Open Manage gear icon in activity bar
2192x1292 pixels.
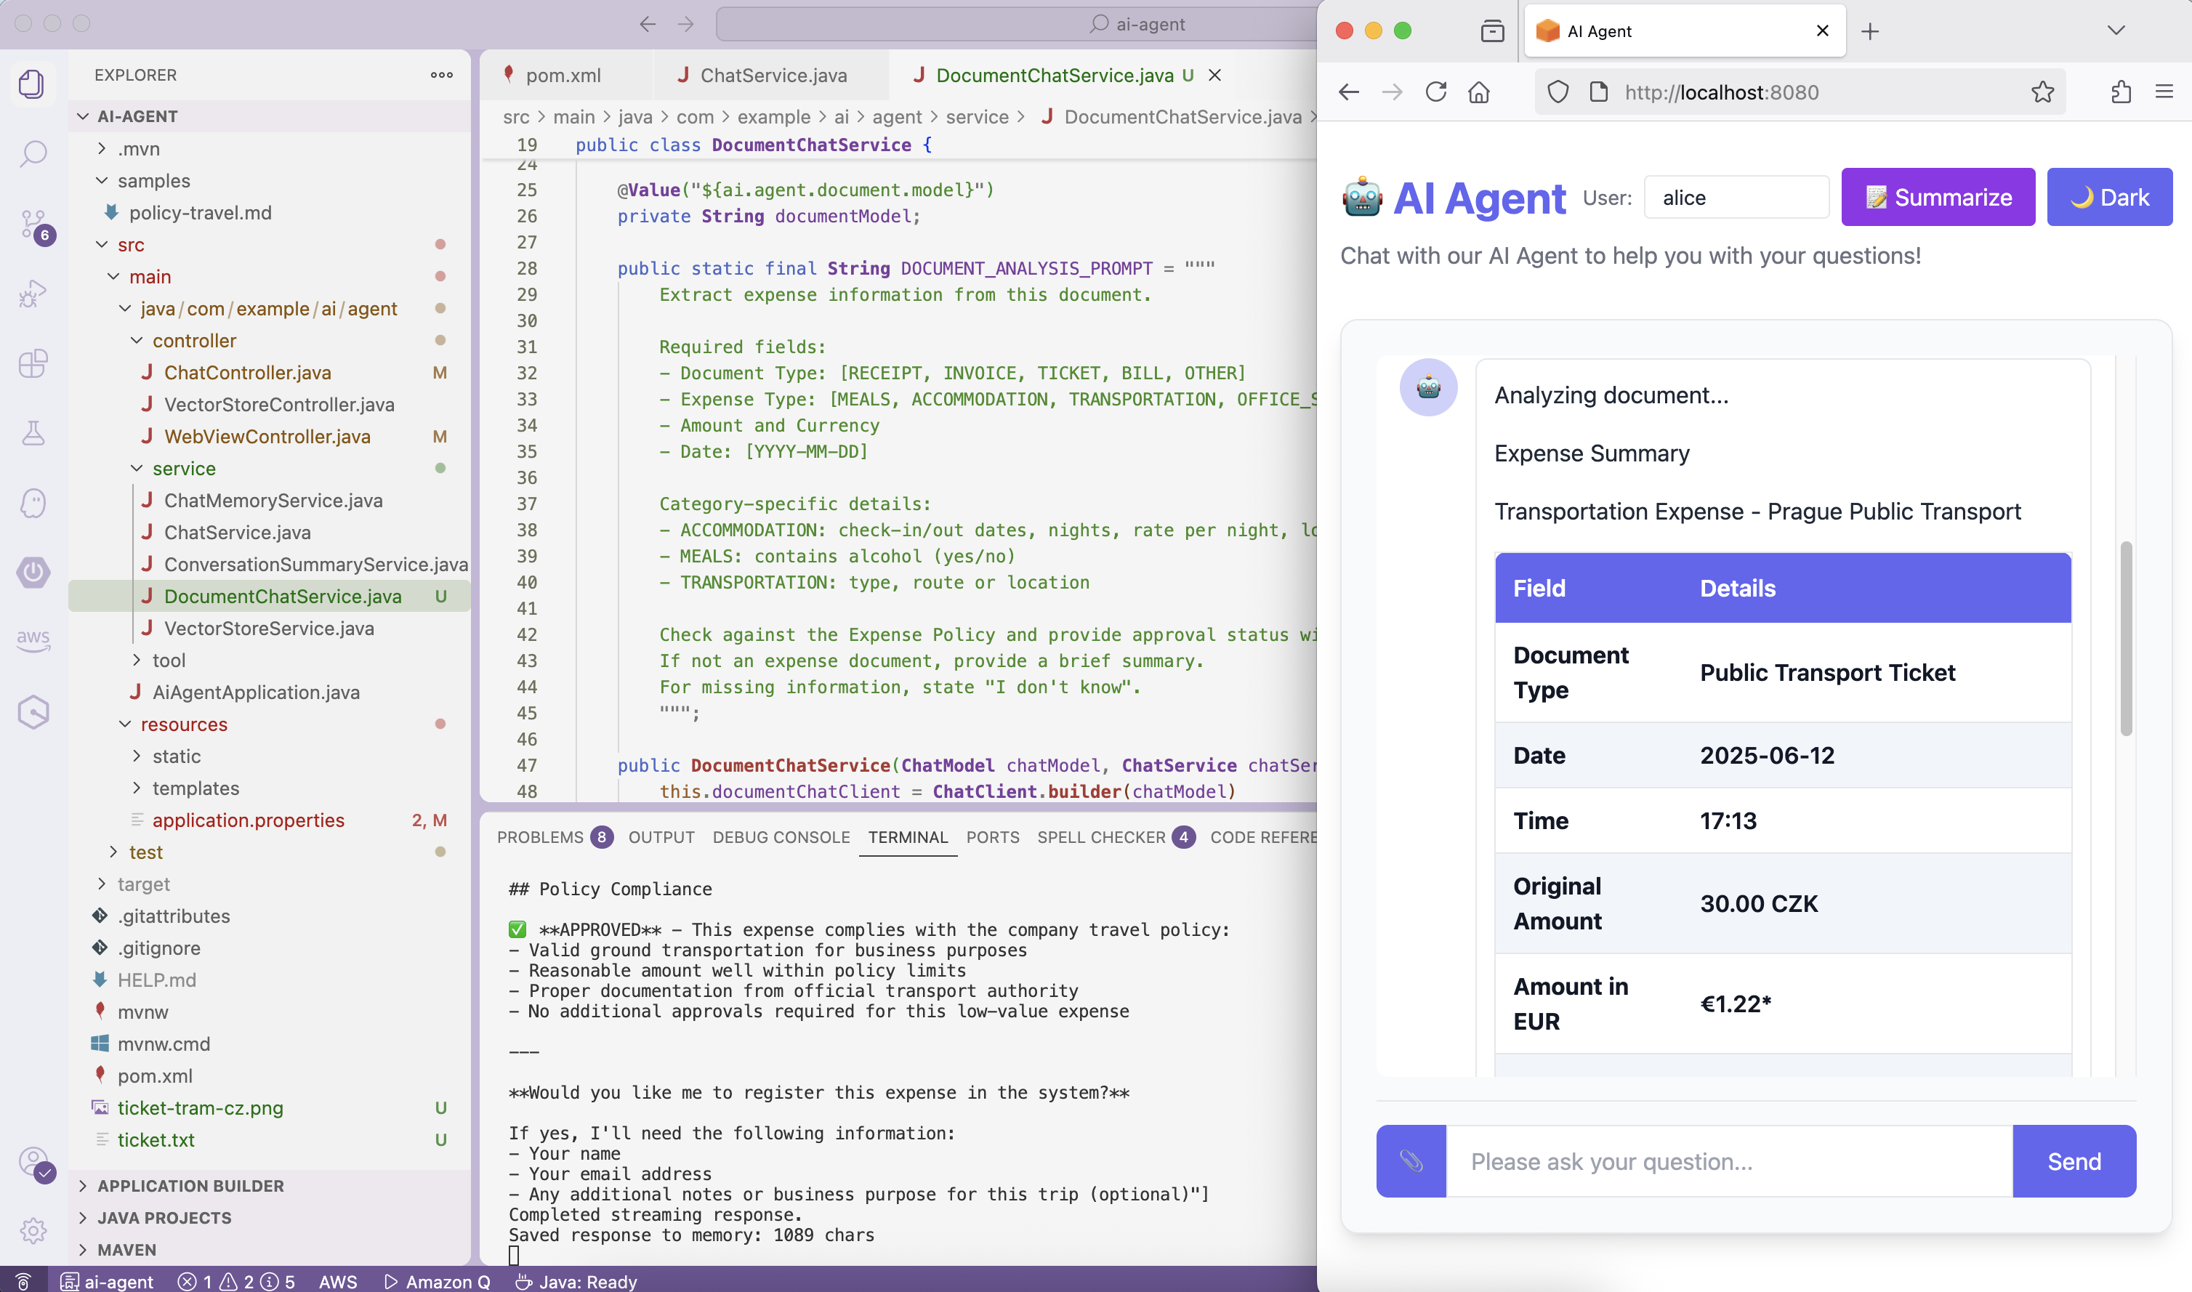click(33, 1230)
